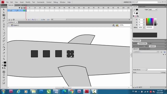167x94 pixels.
Task: Open Google Chrome from the taskbar
Action: [x=72, y=91]
